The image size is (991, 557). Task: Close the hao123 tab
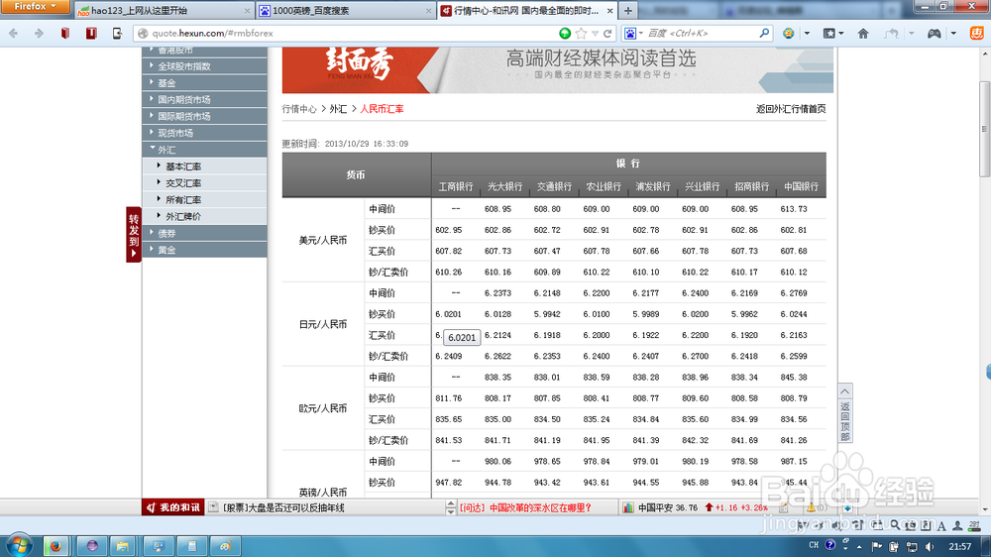[247, 11]
